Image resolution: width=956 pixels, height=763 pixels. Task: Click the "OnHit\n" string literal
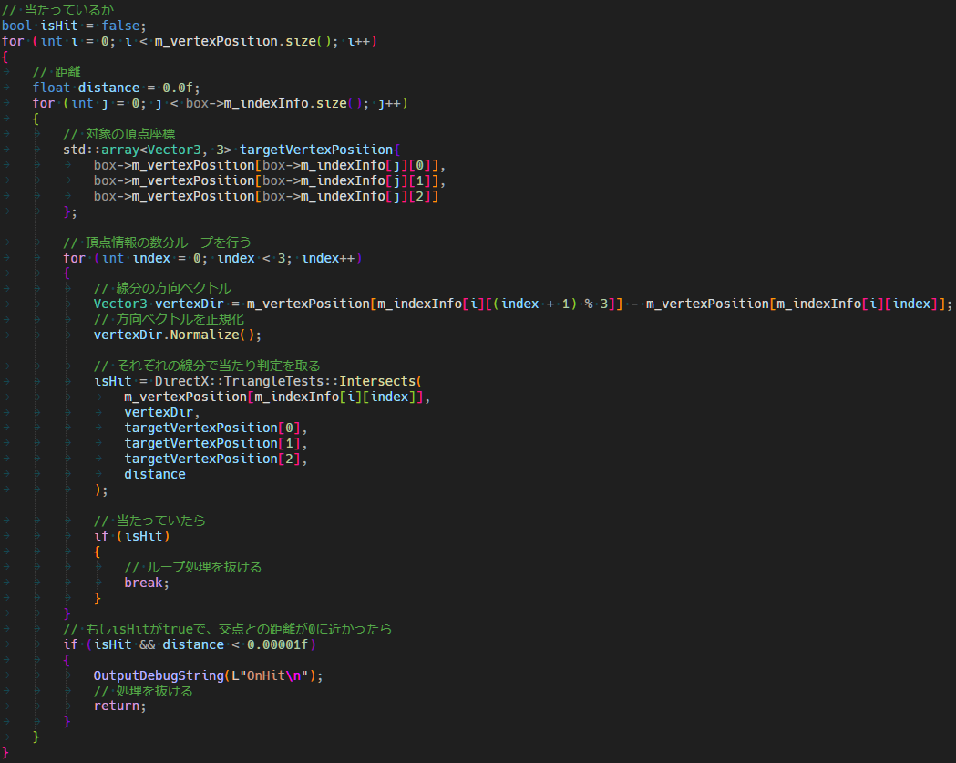pyautogui.click(x=280, y=675)
